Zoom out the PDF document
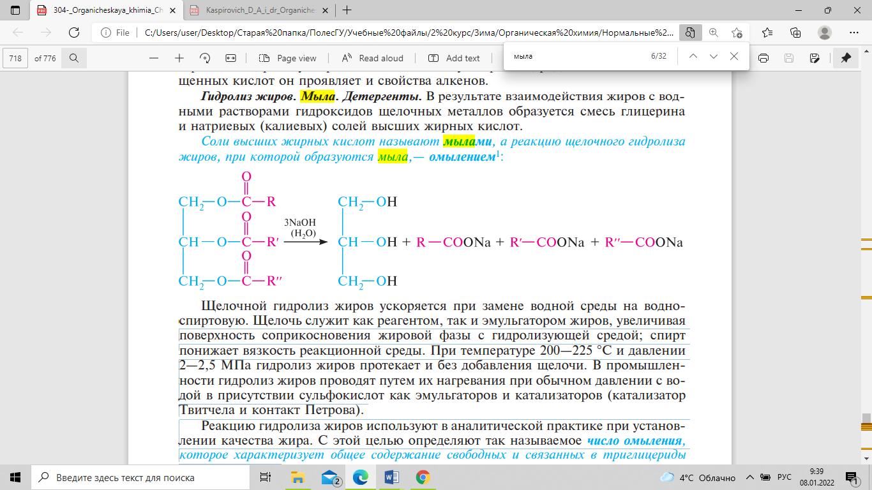The image size is (872, 490). tap(153, 58)
